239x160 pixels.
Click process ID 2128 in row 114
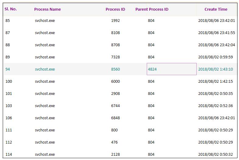[115, 155]
